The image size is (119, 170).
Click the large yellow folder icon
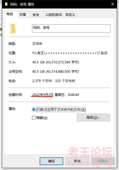(13, 29)
